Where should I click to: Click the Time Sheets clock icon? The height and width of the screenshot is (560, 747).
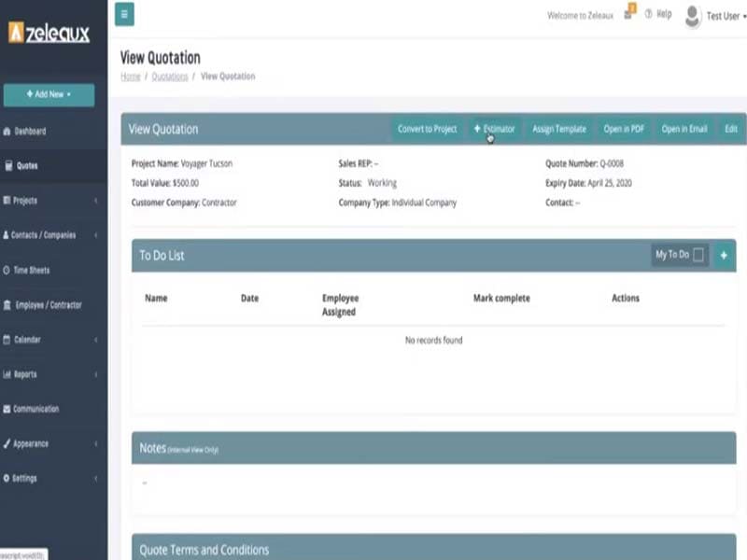pyautogui.click(x=7, y=271)
